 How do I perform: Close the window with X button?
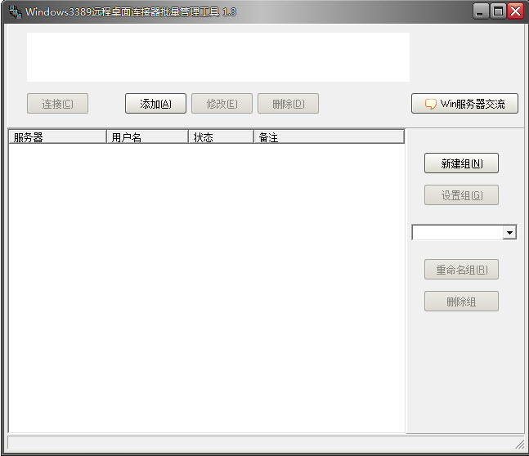point(515,11)
